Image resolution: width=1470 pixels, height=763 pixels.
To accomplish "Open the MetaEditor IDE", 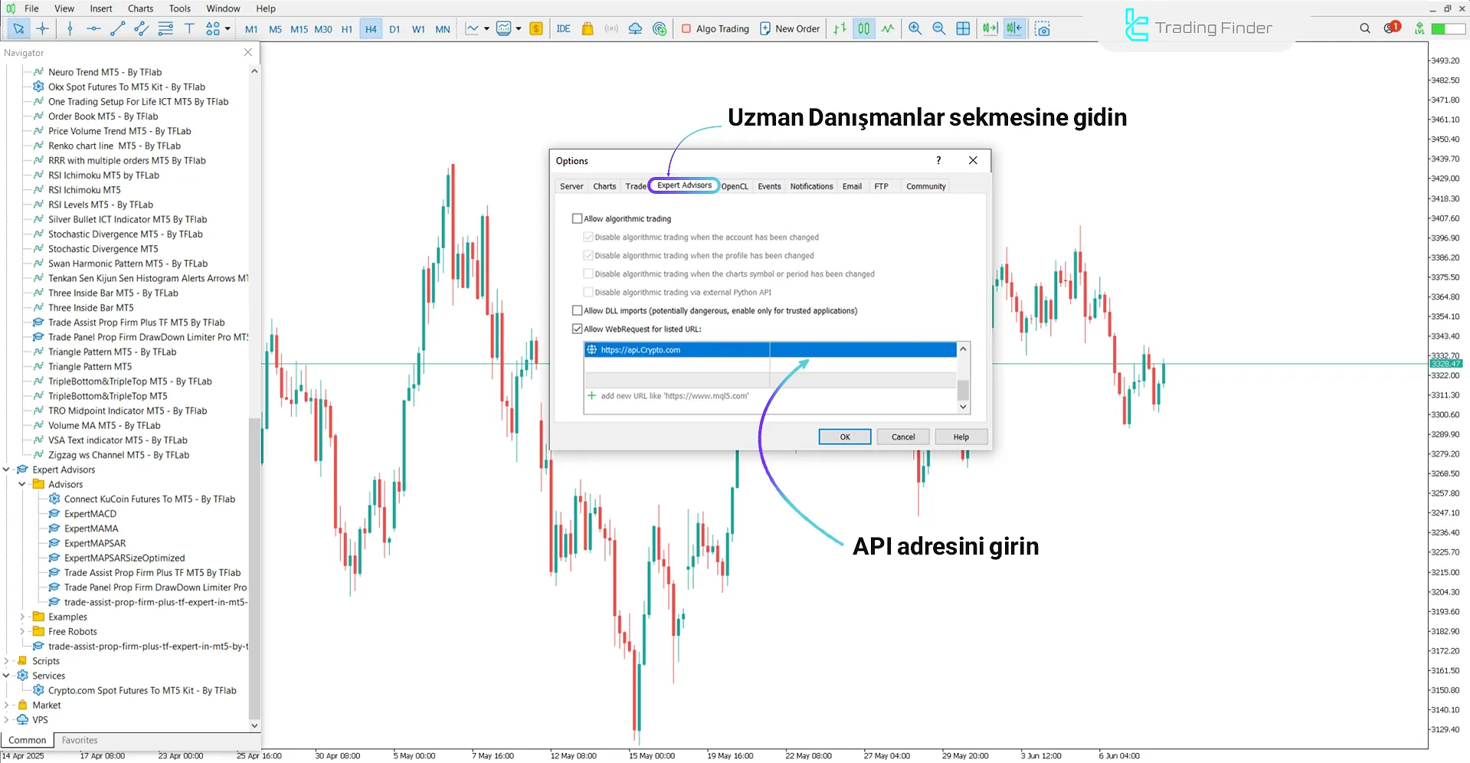I will coord(564,28).
